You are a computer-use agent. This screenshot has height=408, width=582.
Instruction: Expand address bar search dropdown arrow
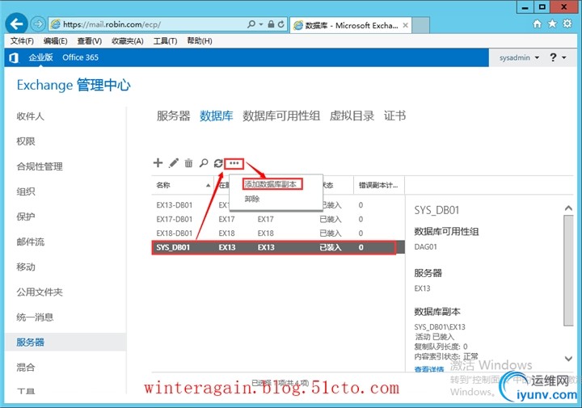pos(261,24)
